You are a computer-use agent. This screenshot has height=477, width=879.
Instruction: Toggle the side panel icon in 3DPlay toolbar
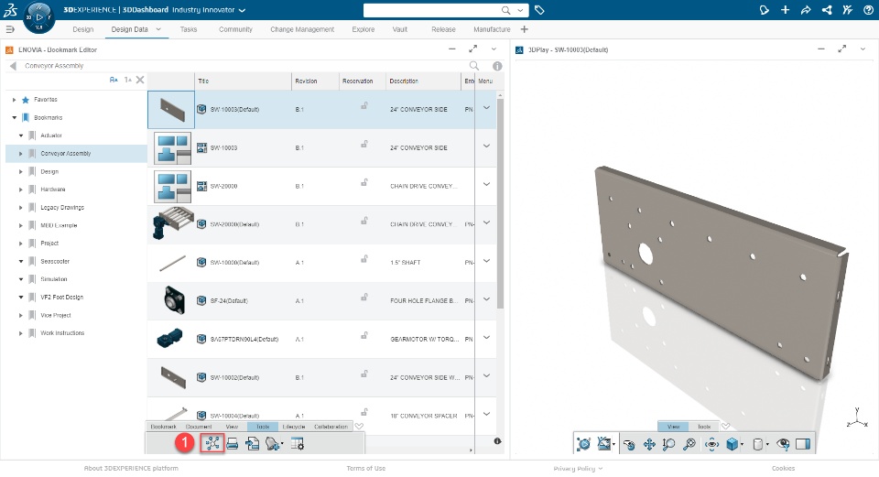click(803, 444)
